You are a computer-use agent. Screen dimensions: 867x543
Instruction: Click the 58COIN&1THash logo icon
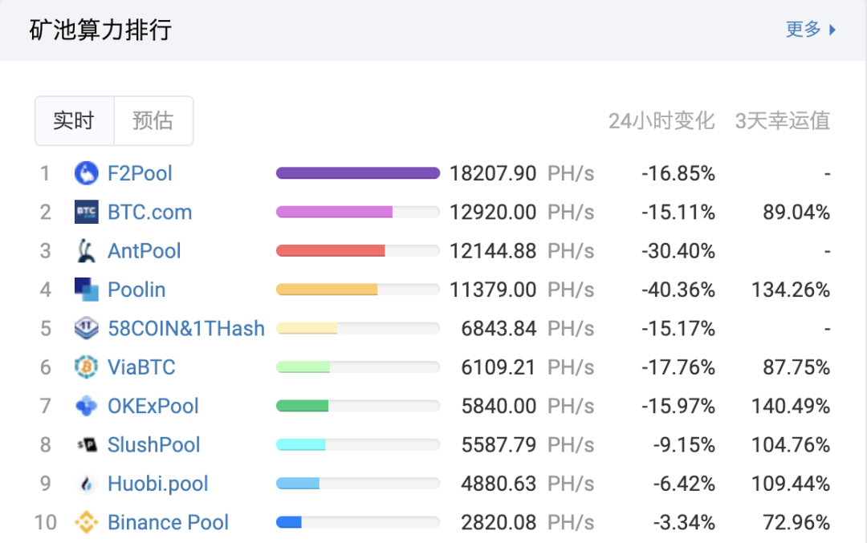pyautogui.click(x=86, y=328)
